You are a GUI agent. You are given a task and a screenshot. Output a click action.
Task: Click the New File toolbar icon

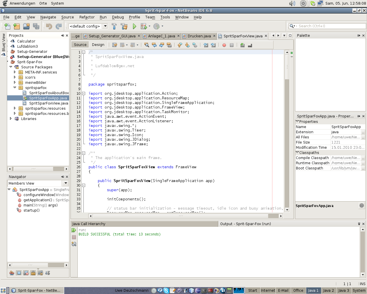[x=7, y=26]
